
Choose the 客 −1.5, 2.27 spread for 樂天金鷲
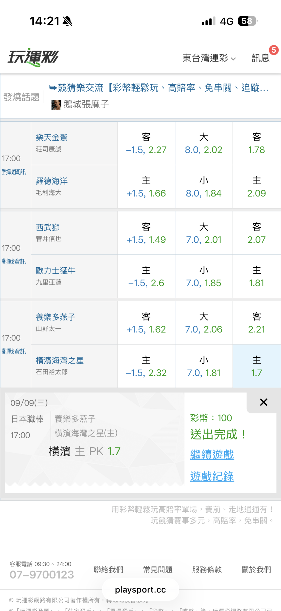click(146, 143)
